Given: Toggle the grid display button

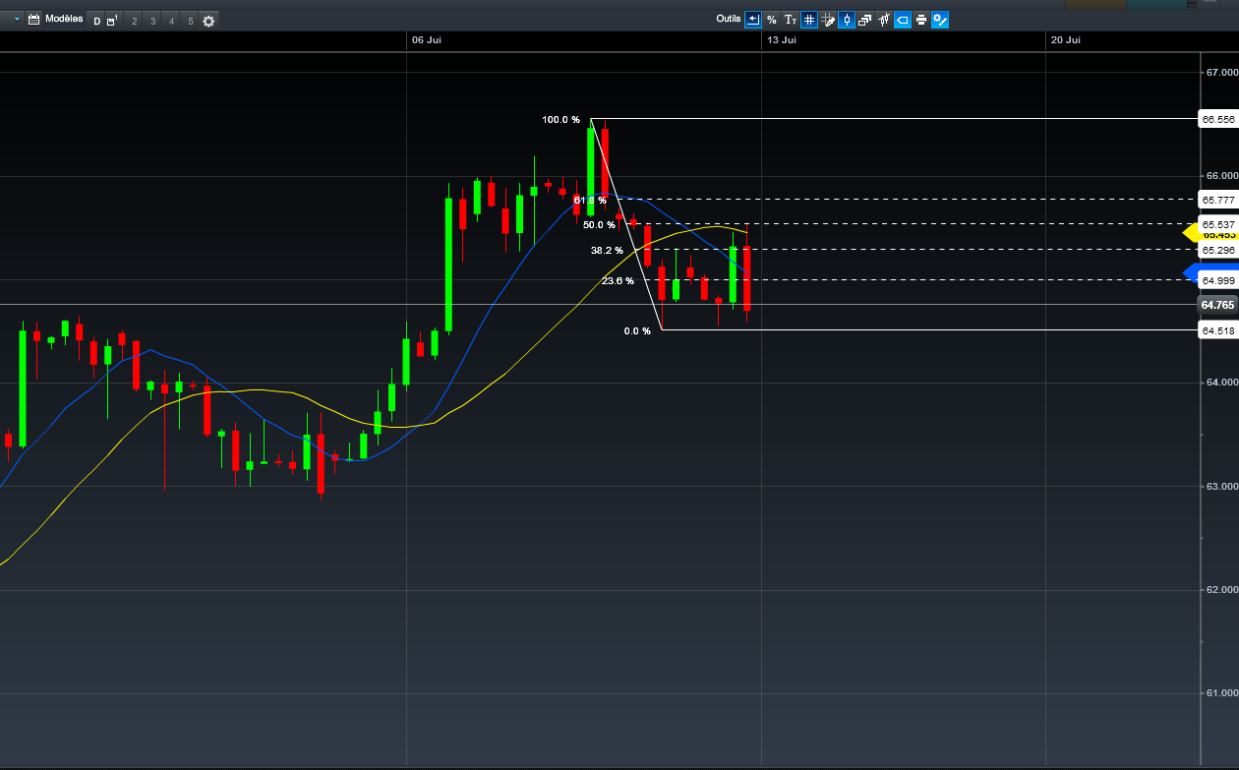Looking at the screenshot, I should [x=809, y=20].
